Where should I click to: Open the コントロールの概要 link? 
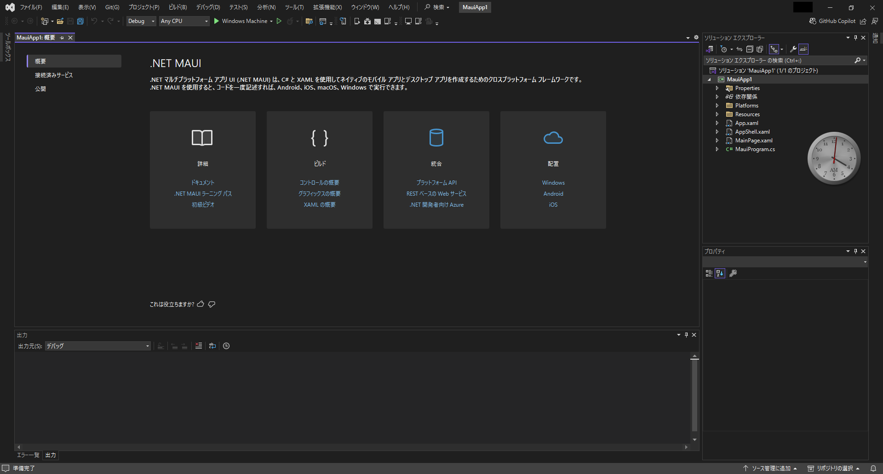[x=320, y=183]
